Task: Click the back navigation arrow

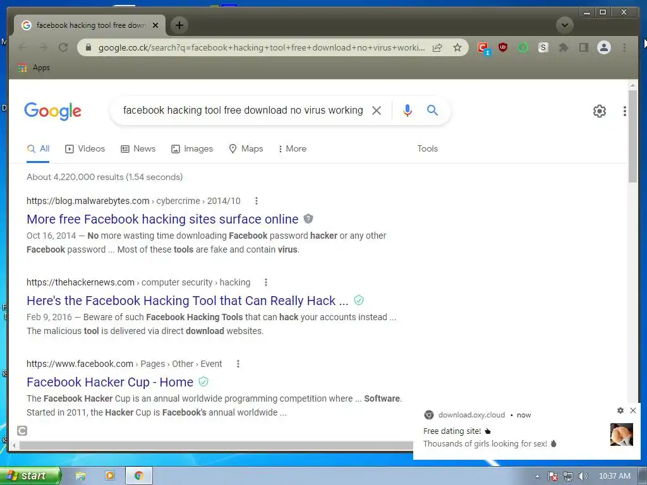Action: click(x=23, y=47)
